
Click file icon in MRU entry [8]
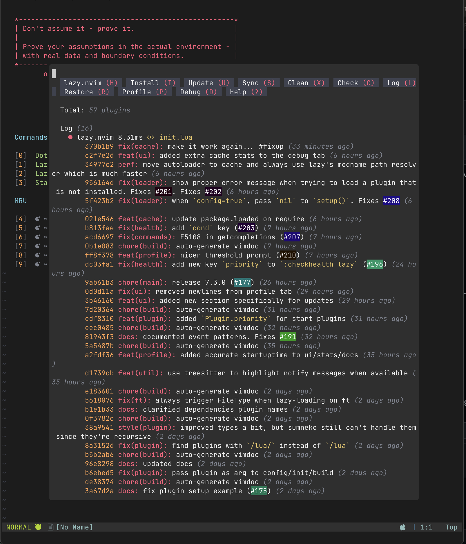pos(38,255)
